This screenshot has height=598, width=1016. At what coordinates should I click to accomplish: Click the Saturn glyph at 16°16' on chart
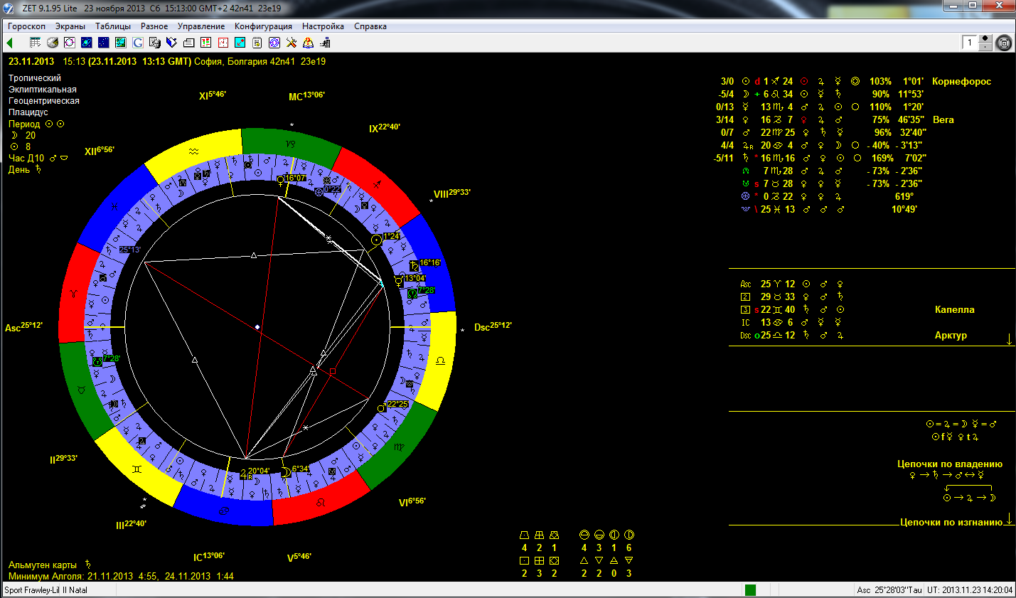414,266
